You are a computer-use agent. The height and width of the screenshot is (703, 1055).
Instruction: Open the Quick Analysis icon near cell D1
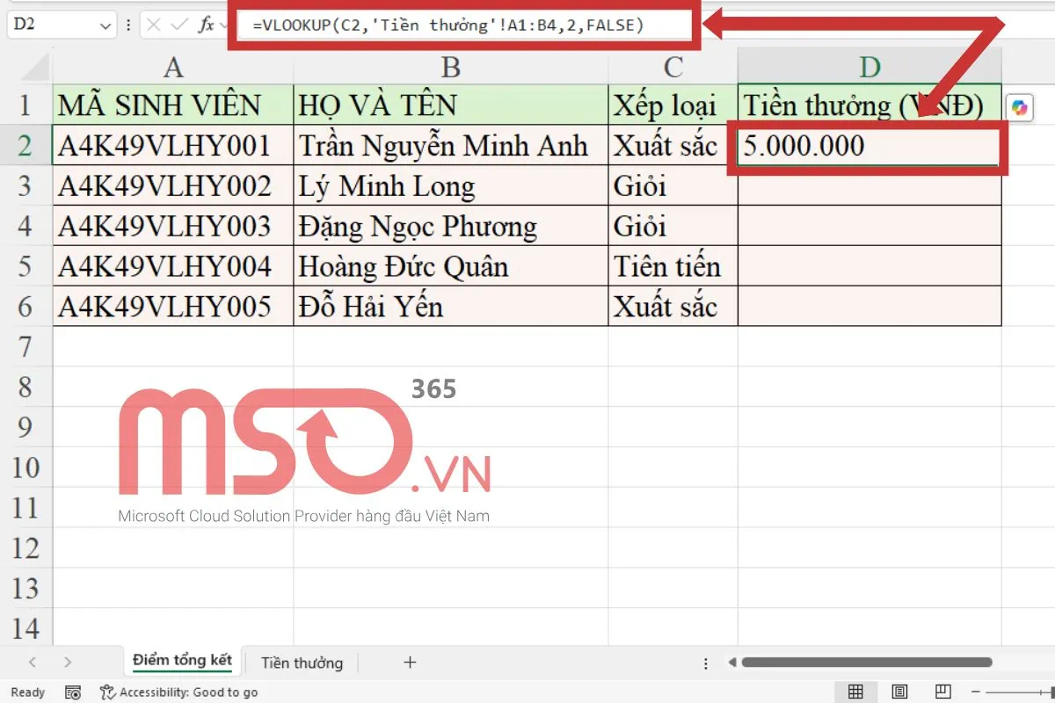1020,105
